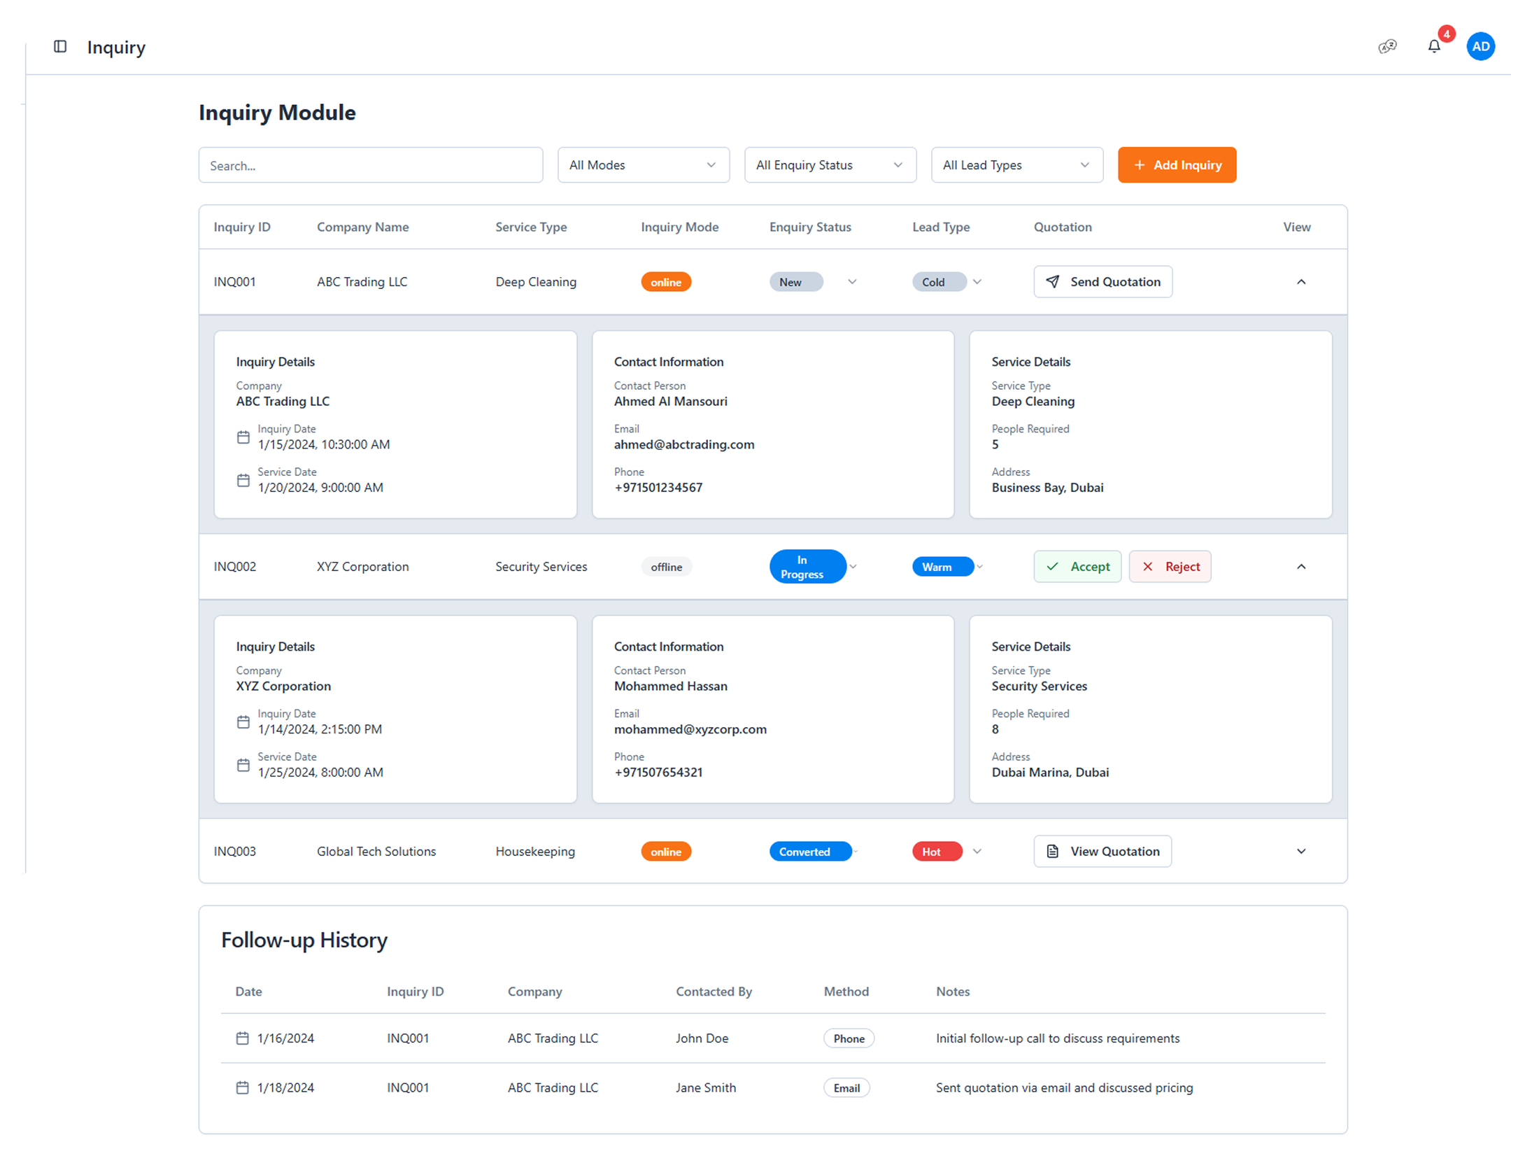Click the theme icon beside the bell

point(1386,46)
